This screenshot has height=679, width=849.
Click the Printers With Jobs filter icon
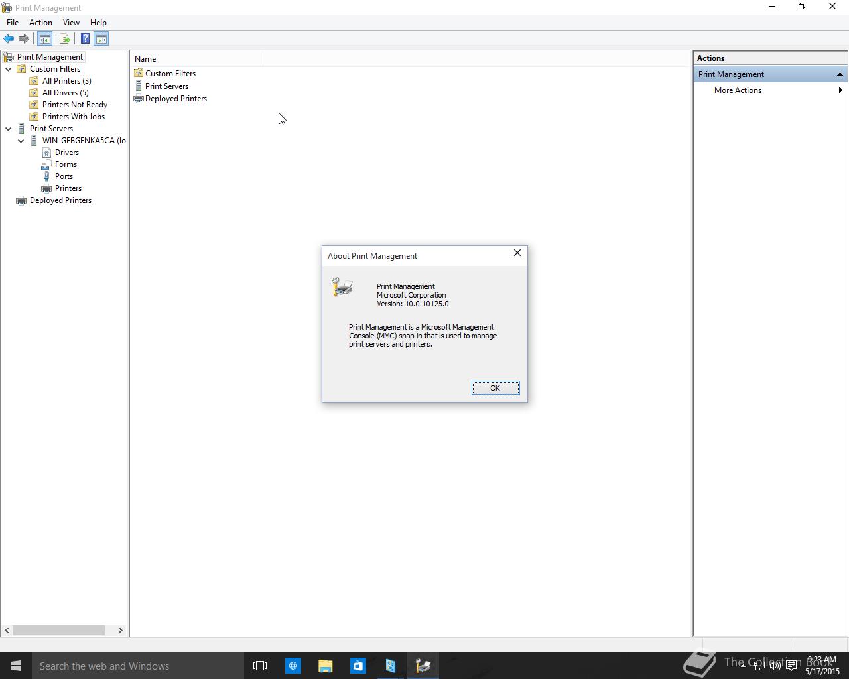point(34,117)
